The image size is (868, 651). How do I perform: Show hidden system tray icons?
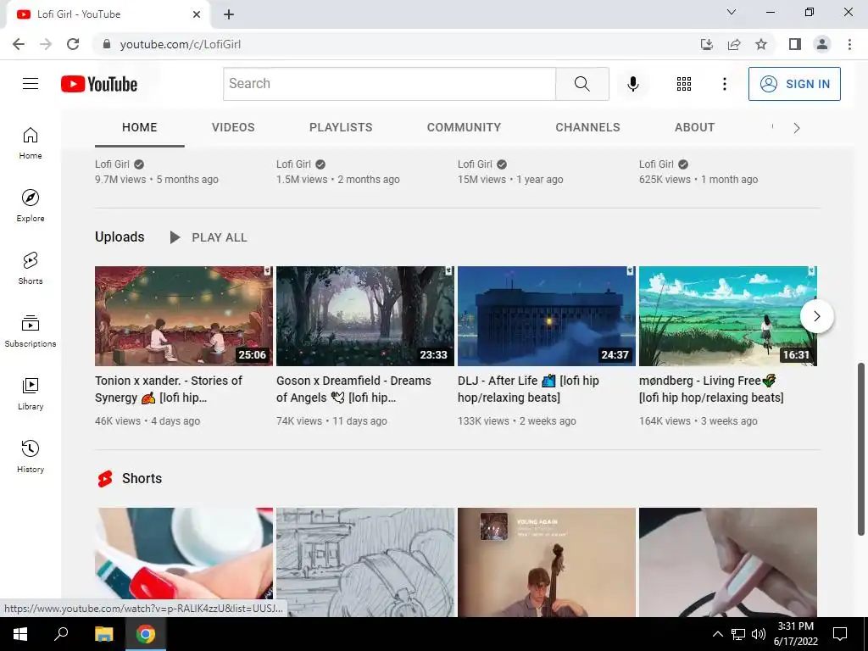point(717,634)
